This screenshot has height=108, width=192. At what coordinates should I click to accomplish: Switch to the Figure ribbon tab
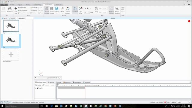click(20, 5)
